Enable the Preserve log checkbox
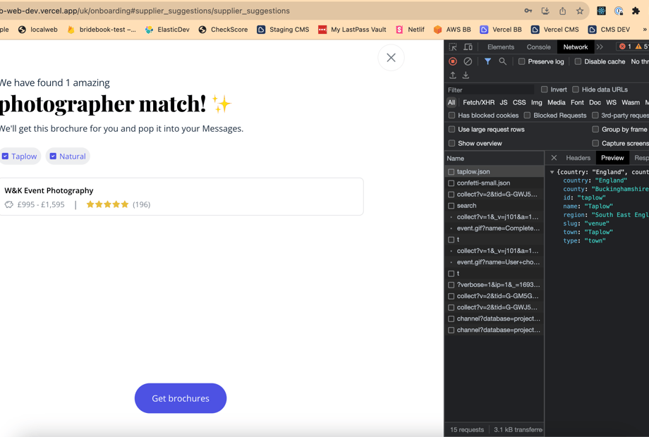 522,62
